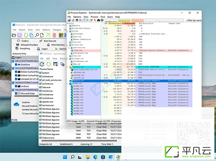
Task: Open Users menu in Process Explorer
Action: (x=110, y=17)
